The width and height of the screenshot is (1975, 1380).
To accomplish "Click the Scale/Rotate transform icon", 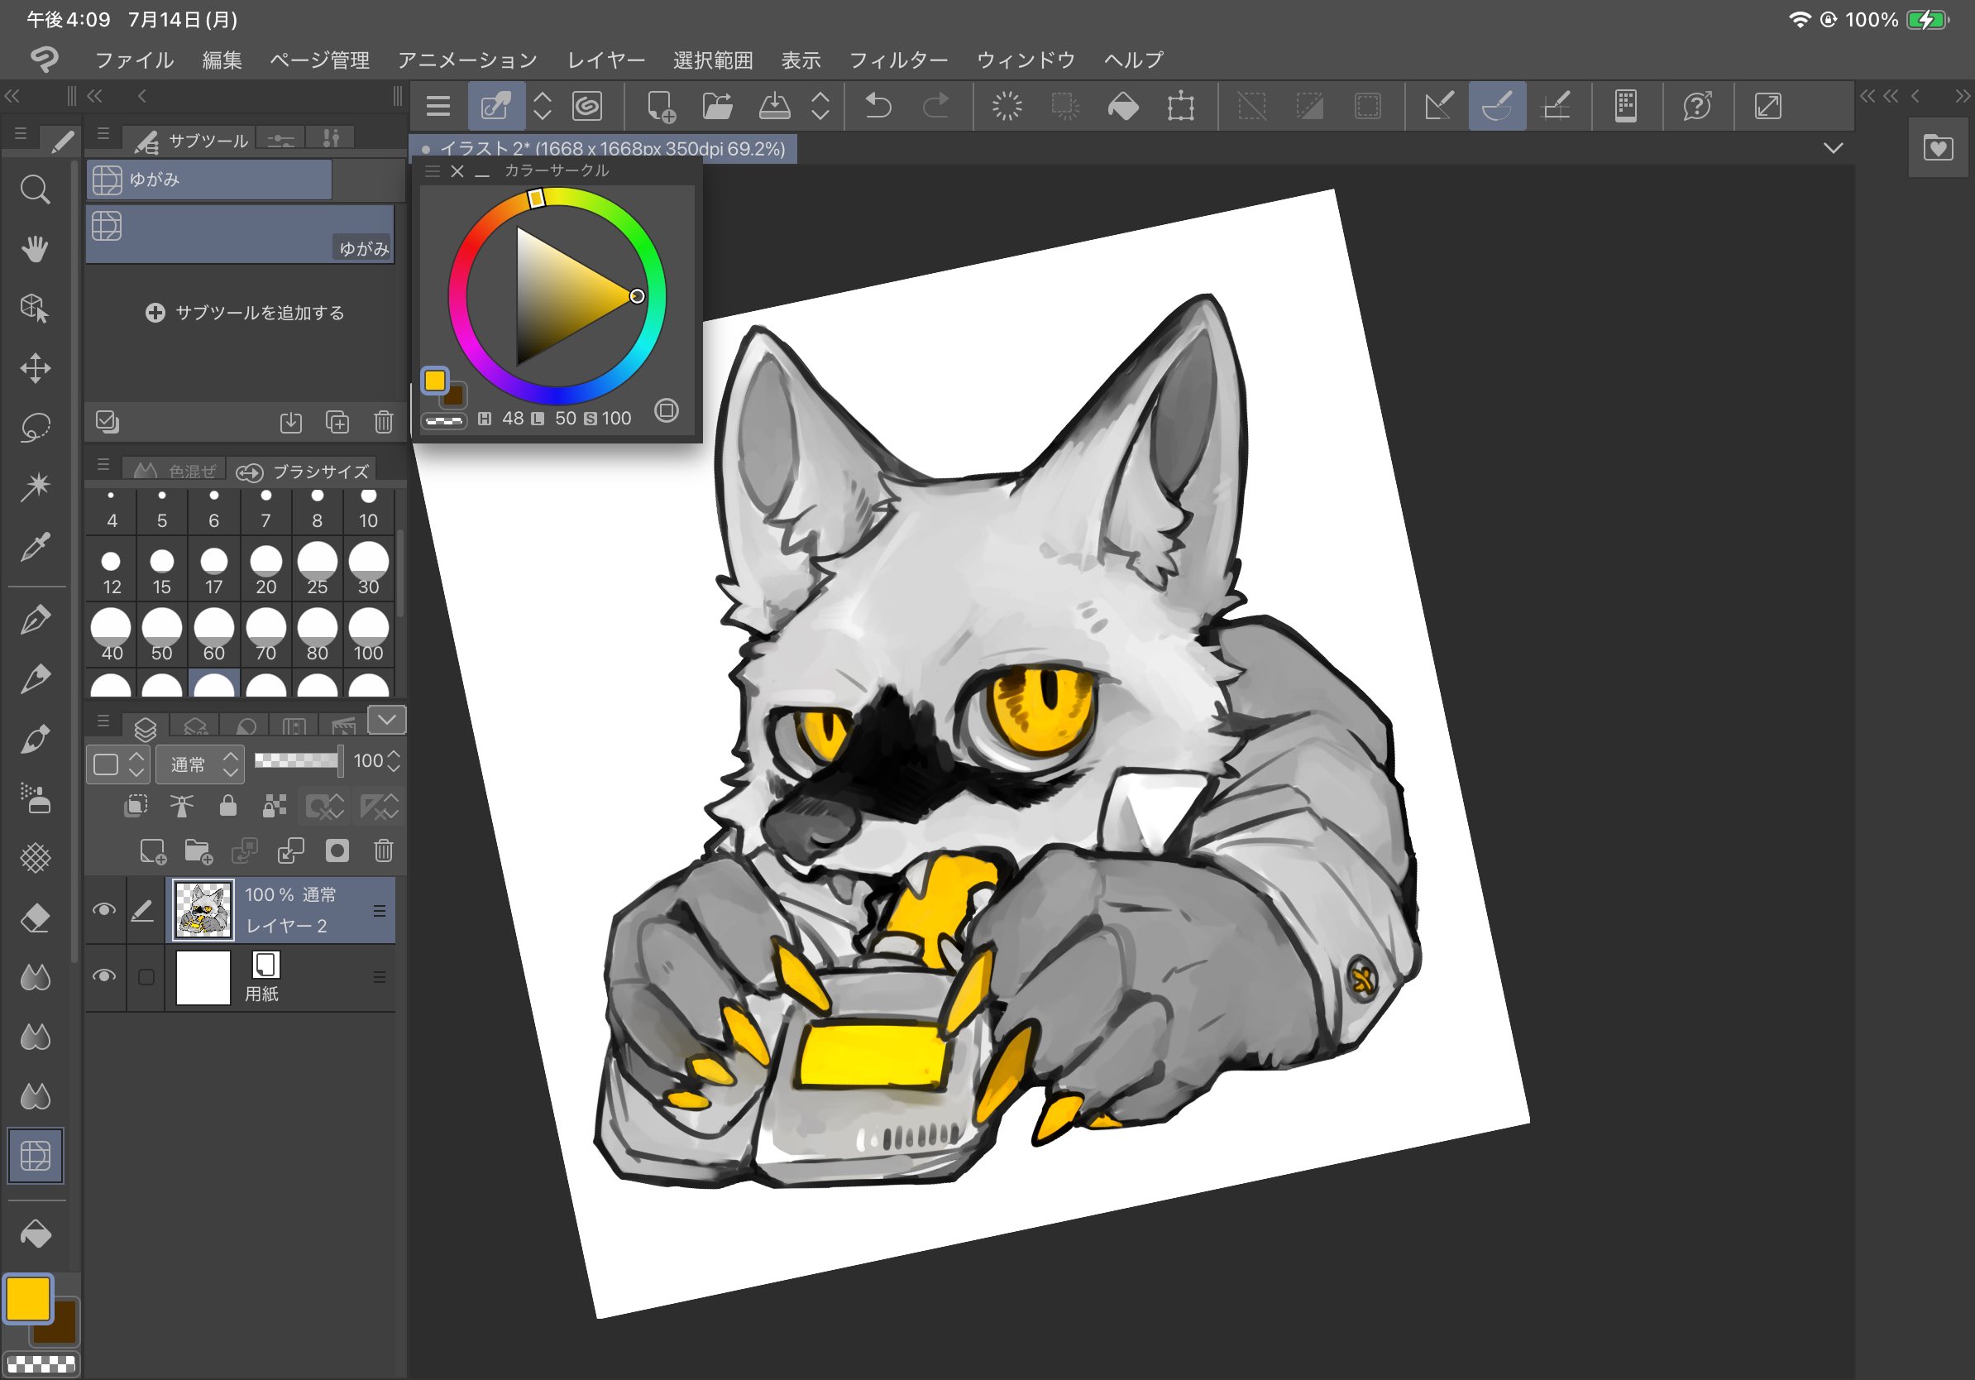I will pyautogui.click(x=1181, y=107).
